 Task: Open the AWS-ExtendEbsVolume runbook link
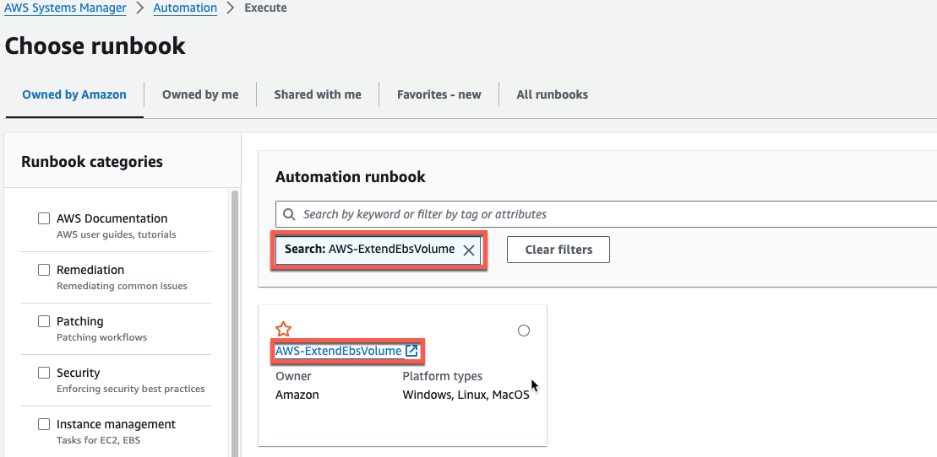tap(338, 351)
